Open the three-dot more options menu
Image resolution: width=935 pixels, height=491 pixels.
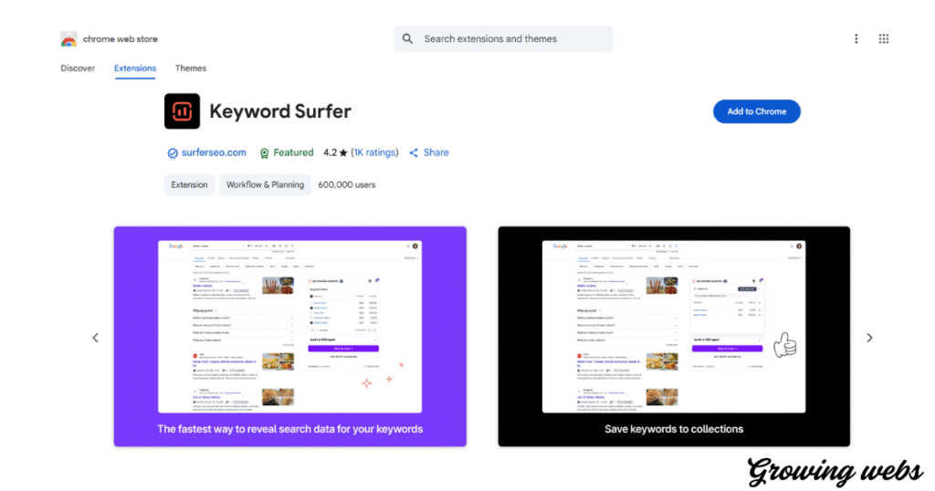856,38
